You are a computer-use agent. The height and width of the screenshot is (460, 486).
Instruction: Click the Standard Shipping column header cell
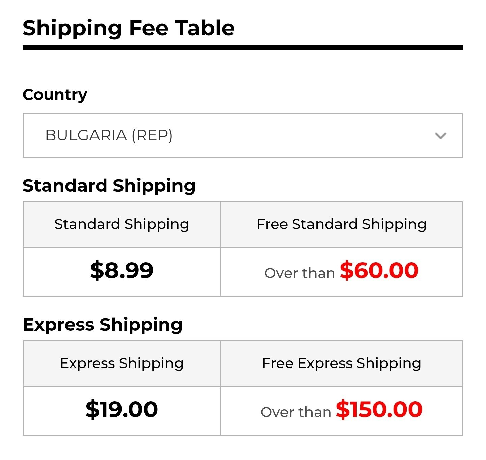tap(122, 224)
